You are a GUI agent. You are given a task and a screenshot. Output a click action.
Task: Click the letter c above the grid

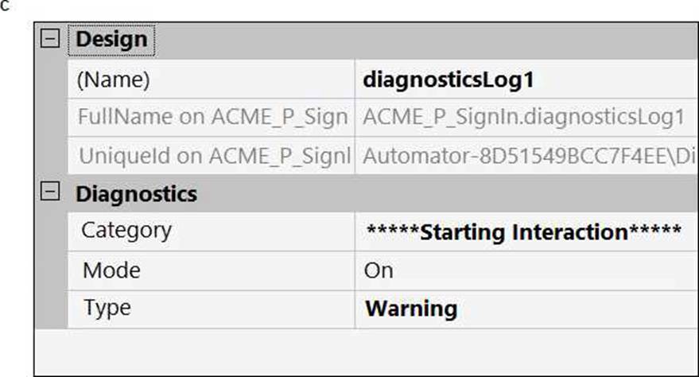point(6,7)
